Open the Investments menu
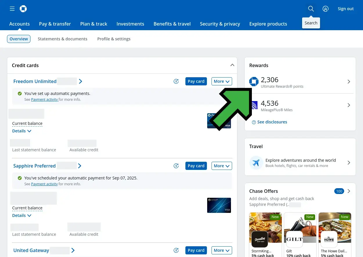 (x=130, y=24)
